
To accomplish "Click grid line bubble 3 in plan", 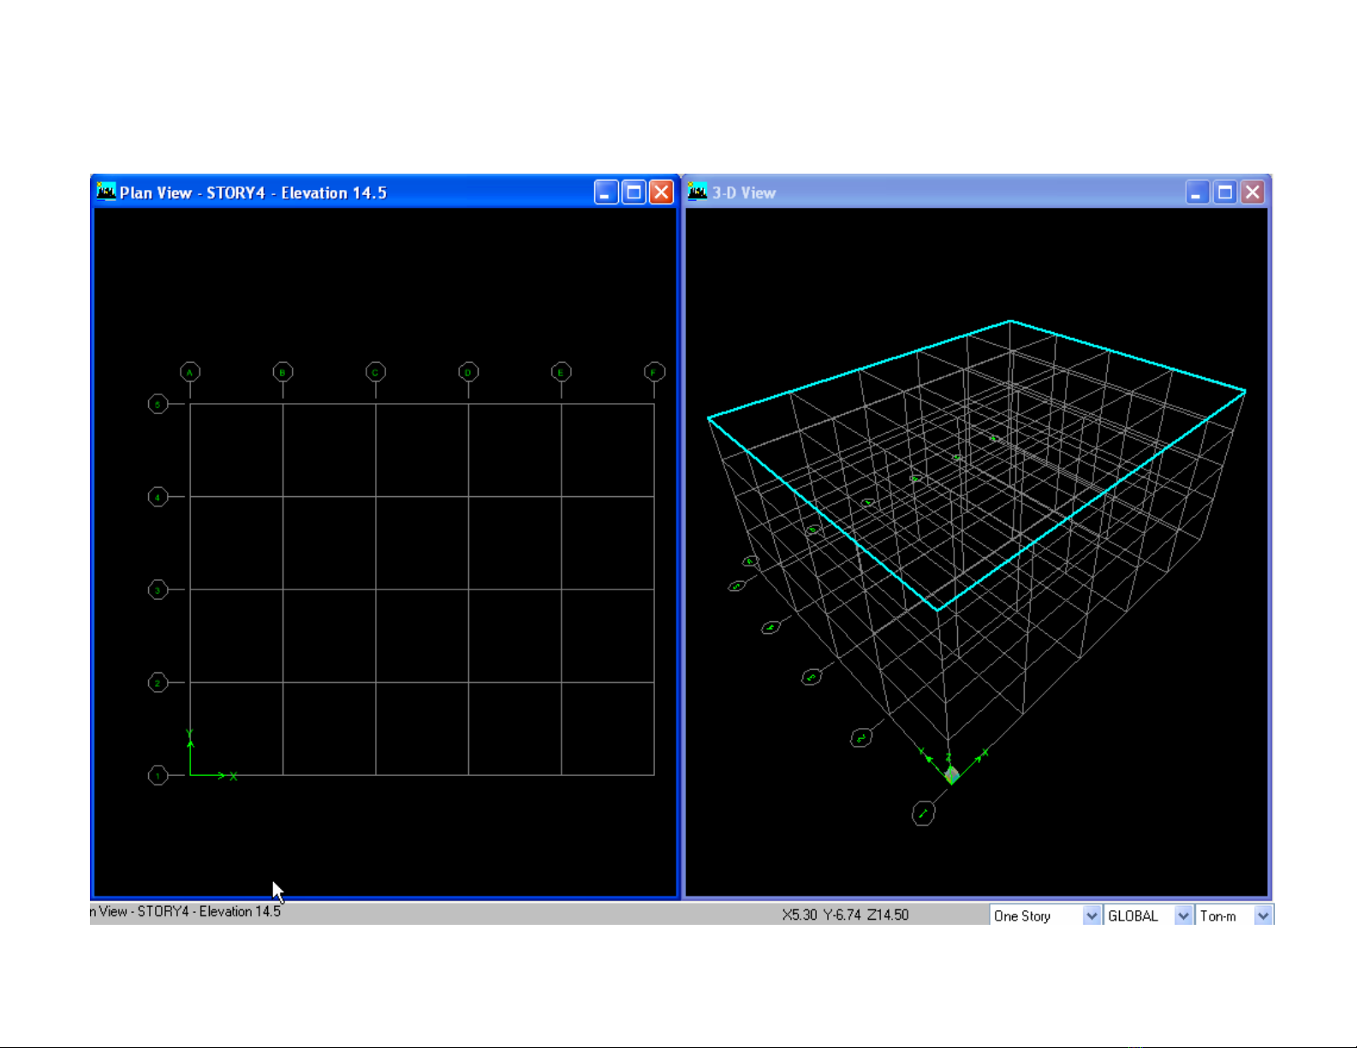I will click(158, 589).
